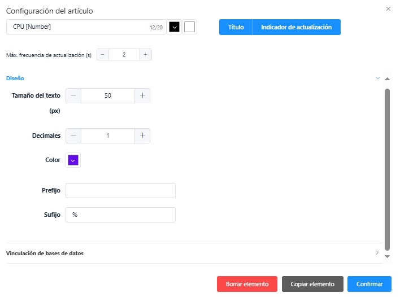The width and height of the screenshot is (400, 297).
Task: Click the Prefijo input field
Action: [120, 191]
